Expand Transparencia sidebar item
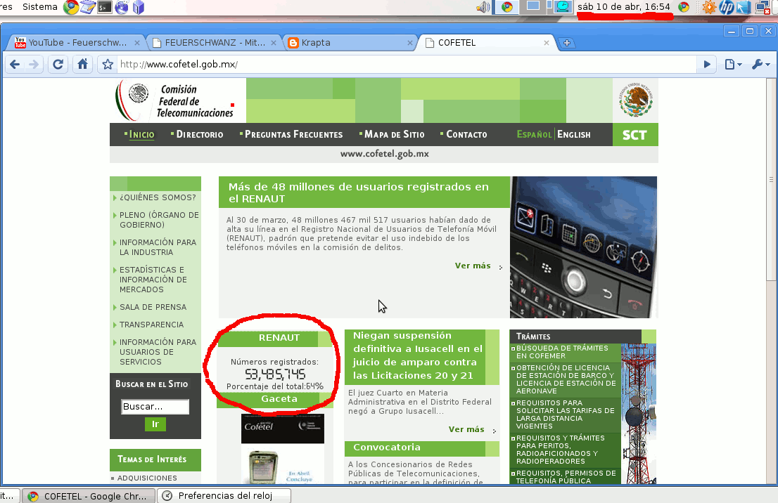Viewport: 778px width, 503px height. (x=151, y=325)
